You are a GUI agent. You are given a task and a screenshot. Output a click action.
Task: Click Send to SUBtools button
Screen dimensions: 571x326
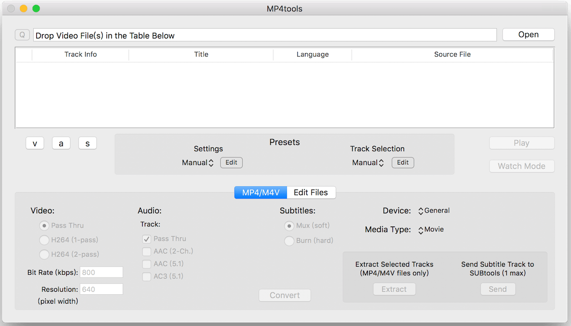(x=498, y=289)
